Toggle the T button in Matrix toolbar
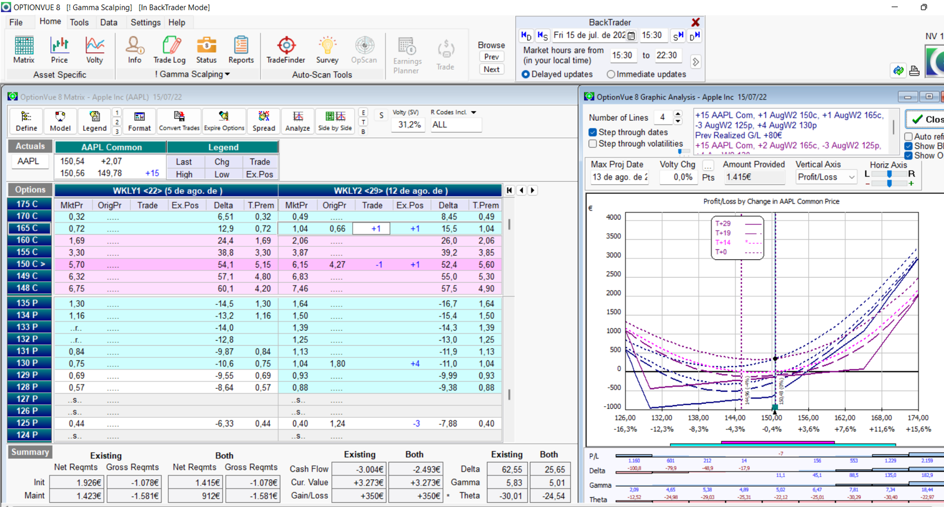944x507 pixels. point(363,122)
